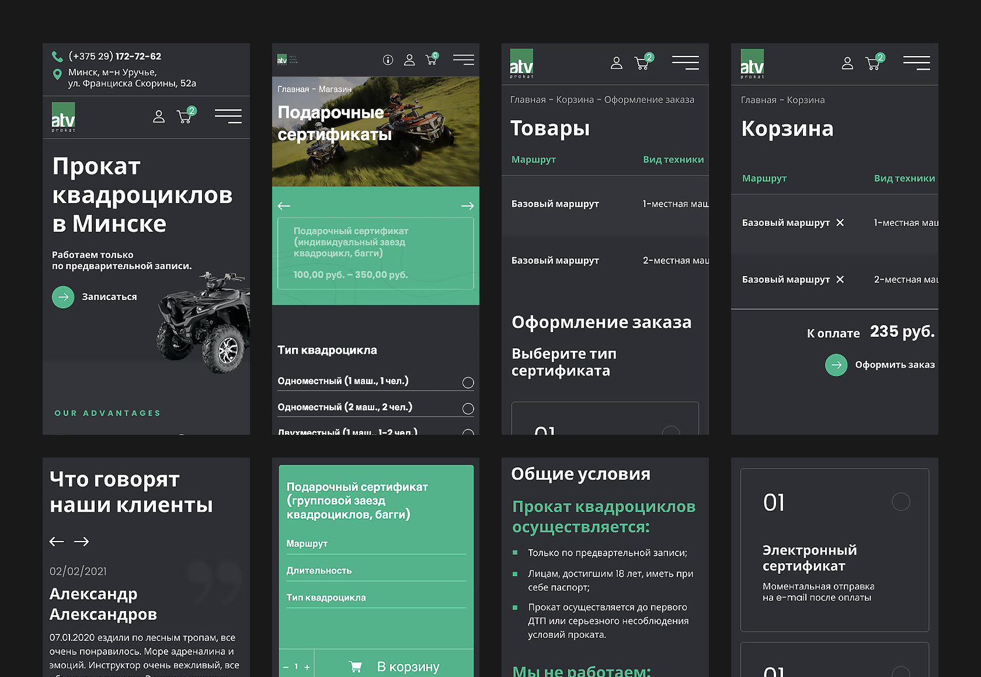Click Корзина breadcrumb on the Товары screen
981x677 pixels.
575,100
